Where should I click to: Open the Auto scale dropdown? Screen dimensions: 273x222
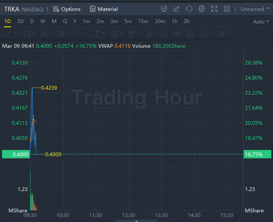[x=261, y=21]
